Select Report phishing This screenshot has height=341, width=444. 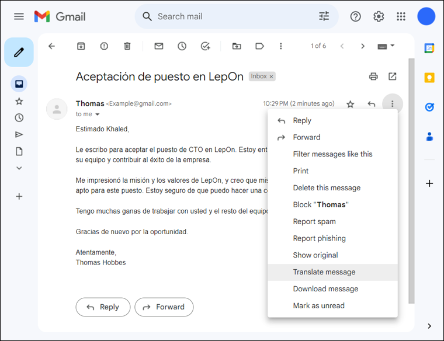coord(332,238)
